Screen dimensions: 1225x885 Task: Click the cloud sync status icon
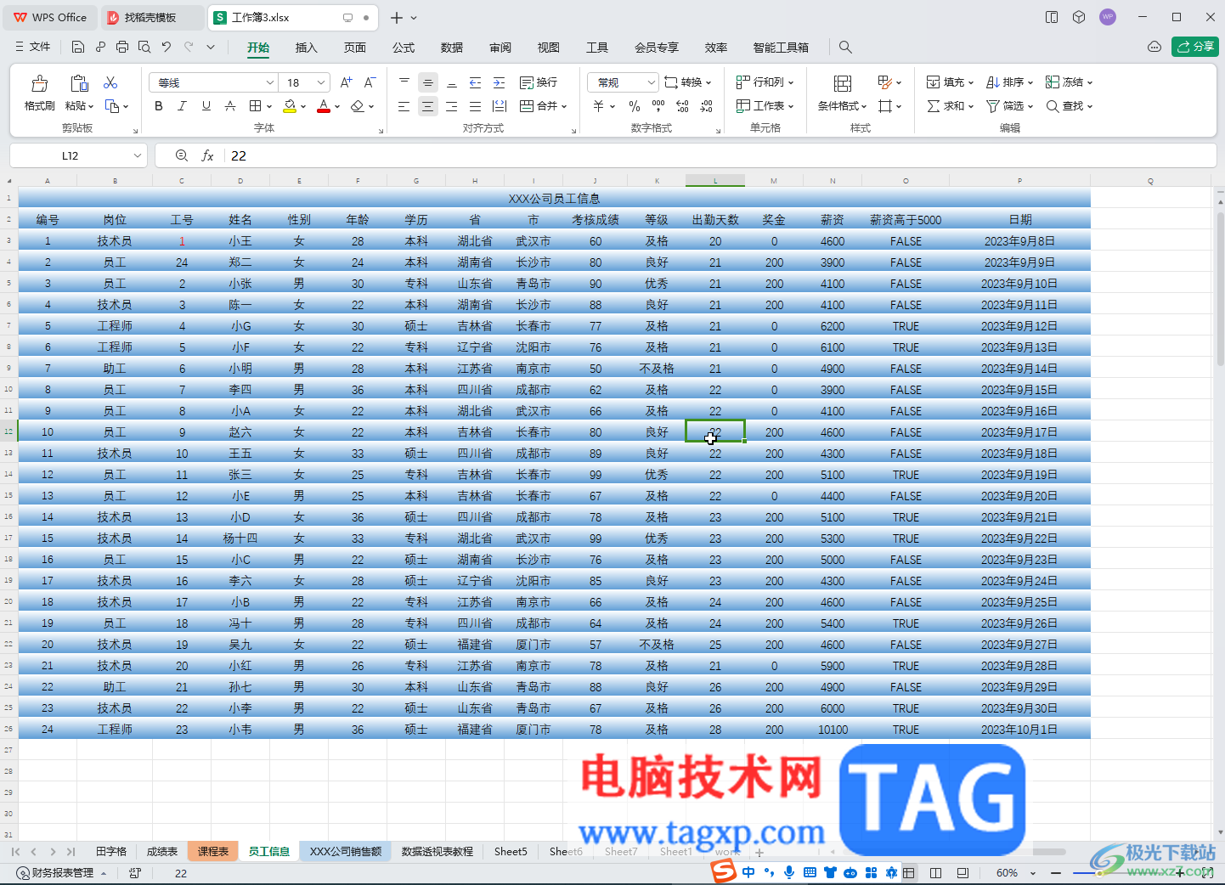click(1154, 47)
